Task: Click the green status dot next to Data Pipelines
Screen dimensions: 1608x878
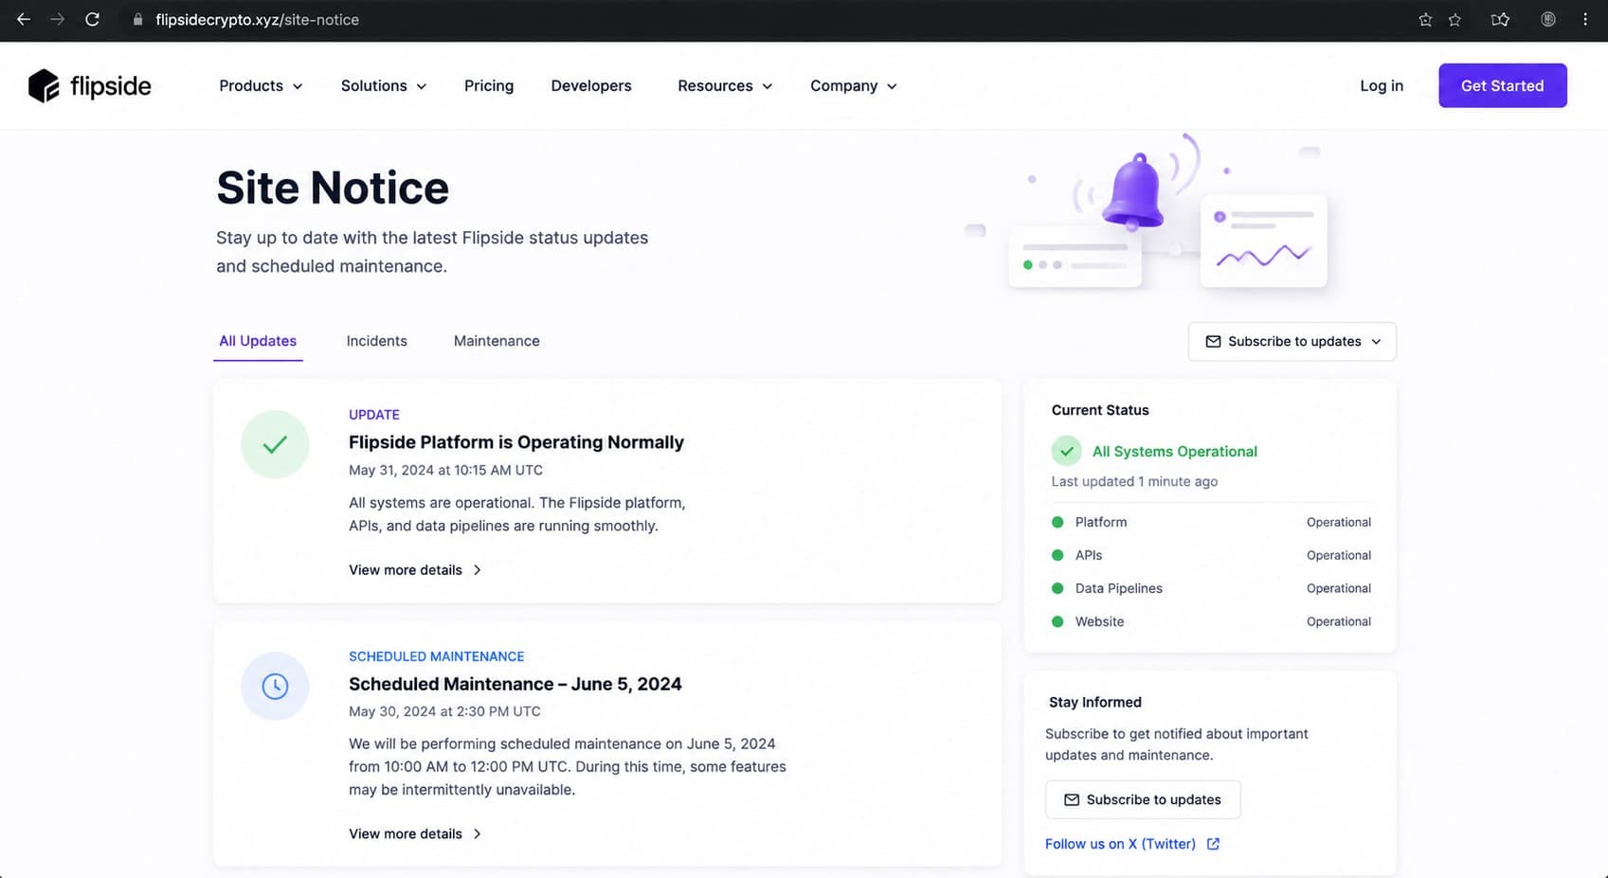Action: click(x=1057, y=588)
